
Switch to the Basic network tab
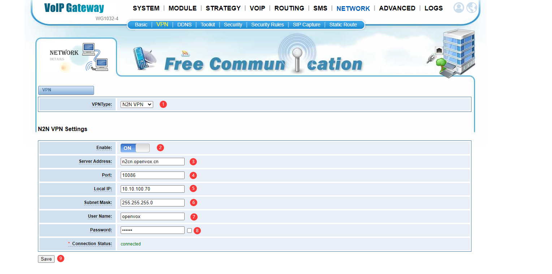click(141, 25)
